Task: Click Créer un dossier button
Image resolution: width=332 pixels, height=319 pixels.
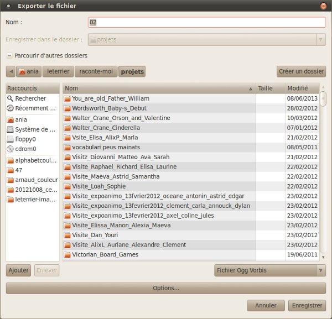Action: [301, 71]
